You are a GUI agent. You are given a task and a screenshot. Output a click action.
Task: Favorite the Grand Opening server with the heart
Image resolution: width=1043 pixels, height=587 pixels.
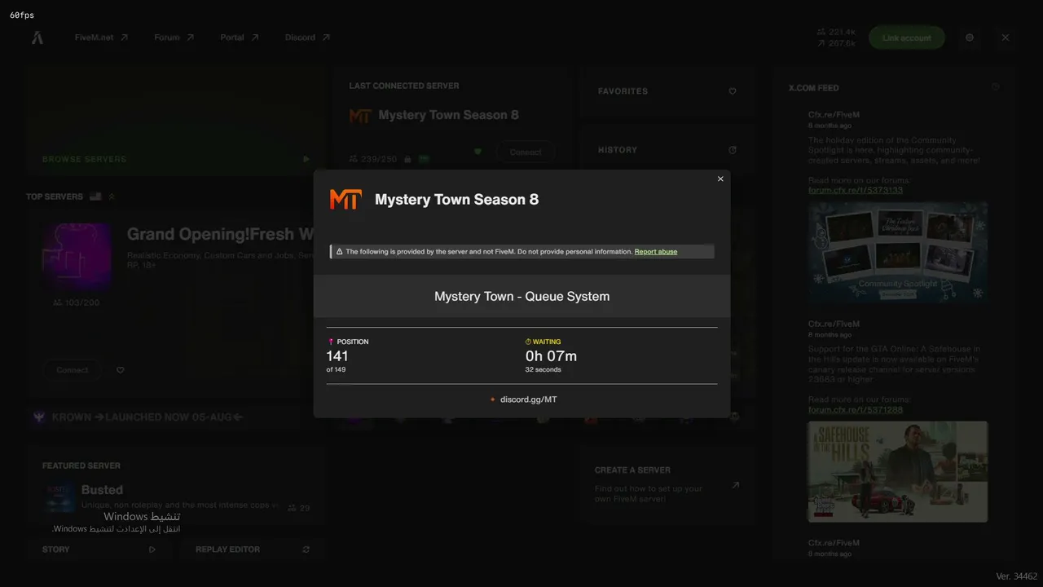pos(121,370)
